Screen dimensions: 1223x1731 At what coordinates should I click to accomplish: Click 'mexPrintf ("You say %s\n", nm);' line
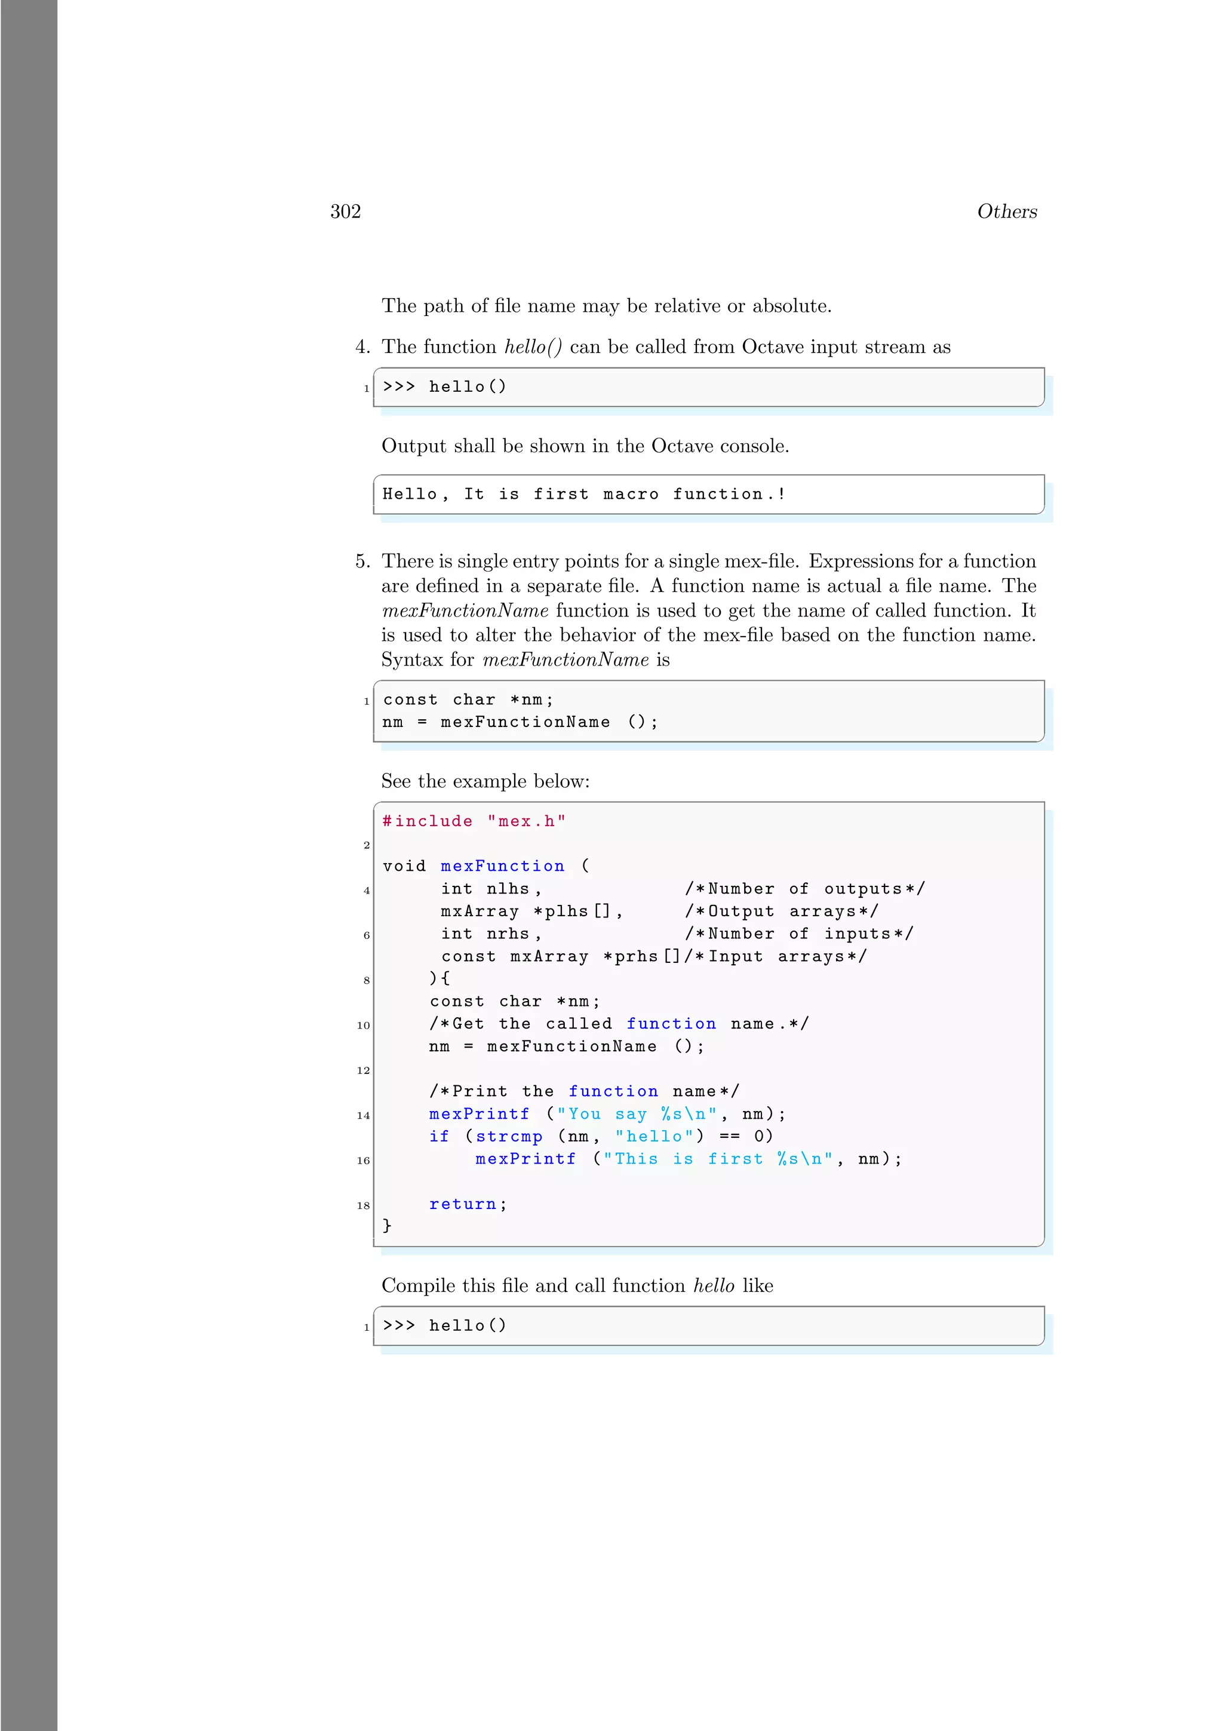tap(607, 1115)
